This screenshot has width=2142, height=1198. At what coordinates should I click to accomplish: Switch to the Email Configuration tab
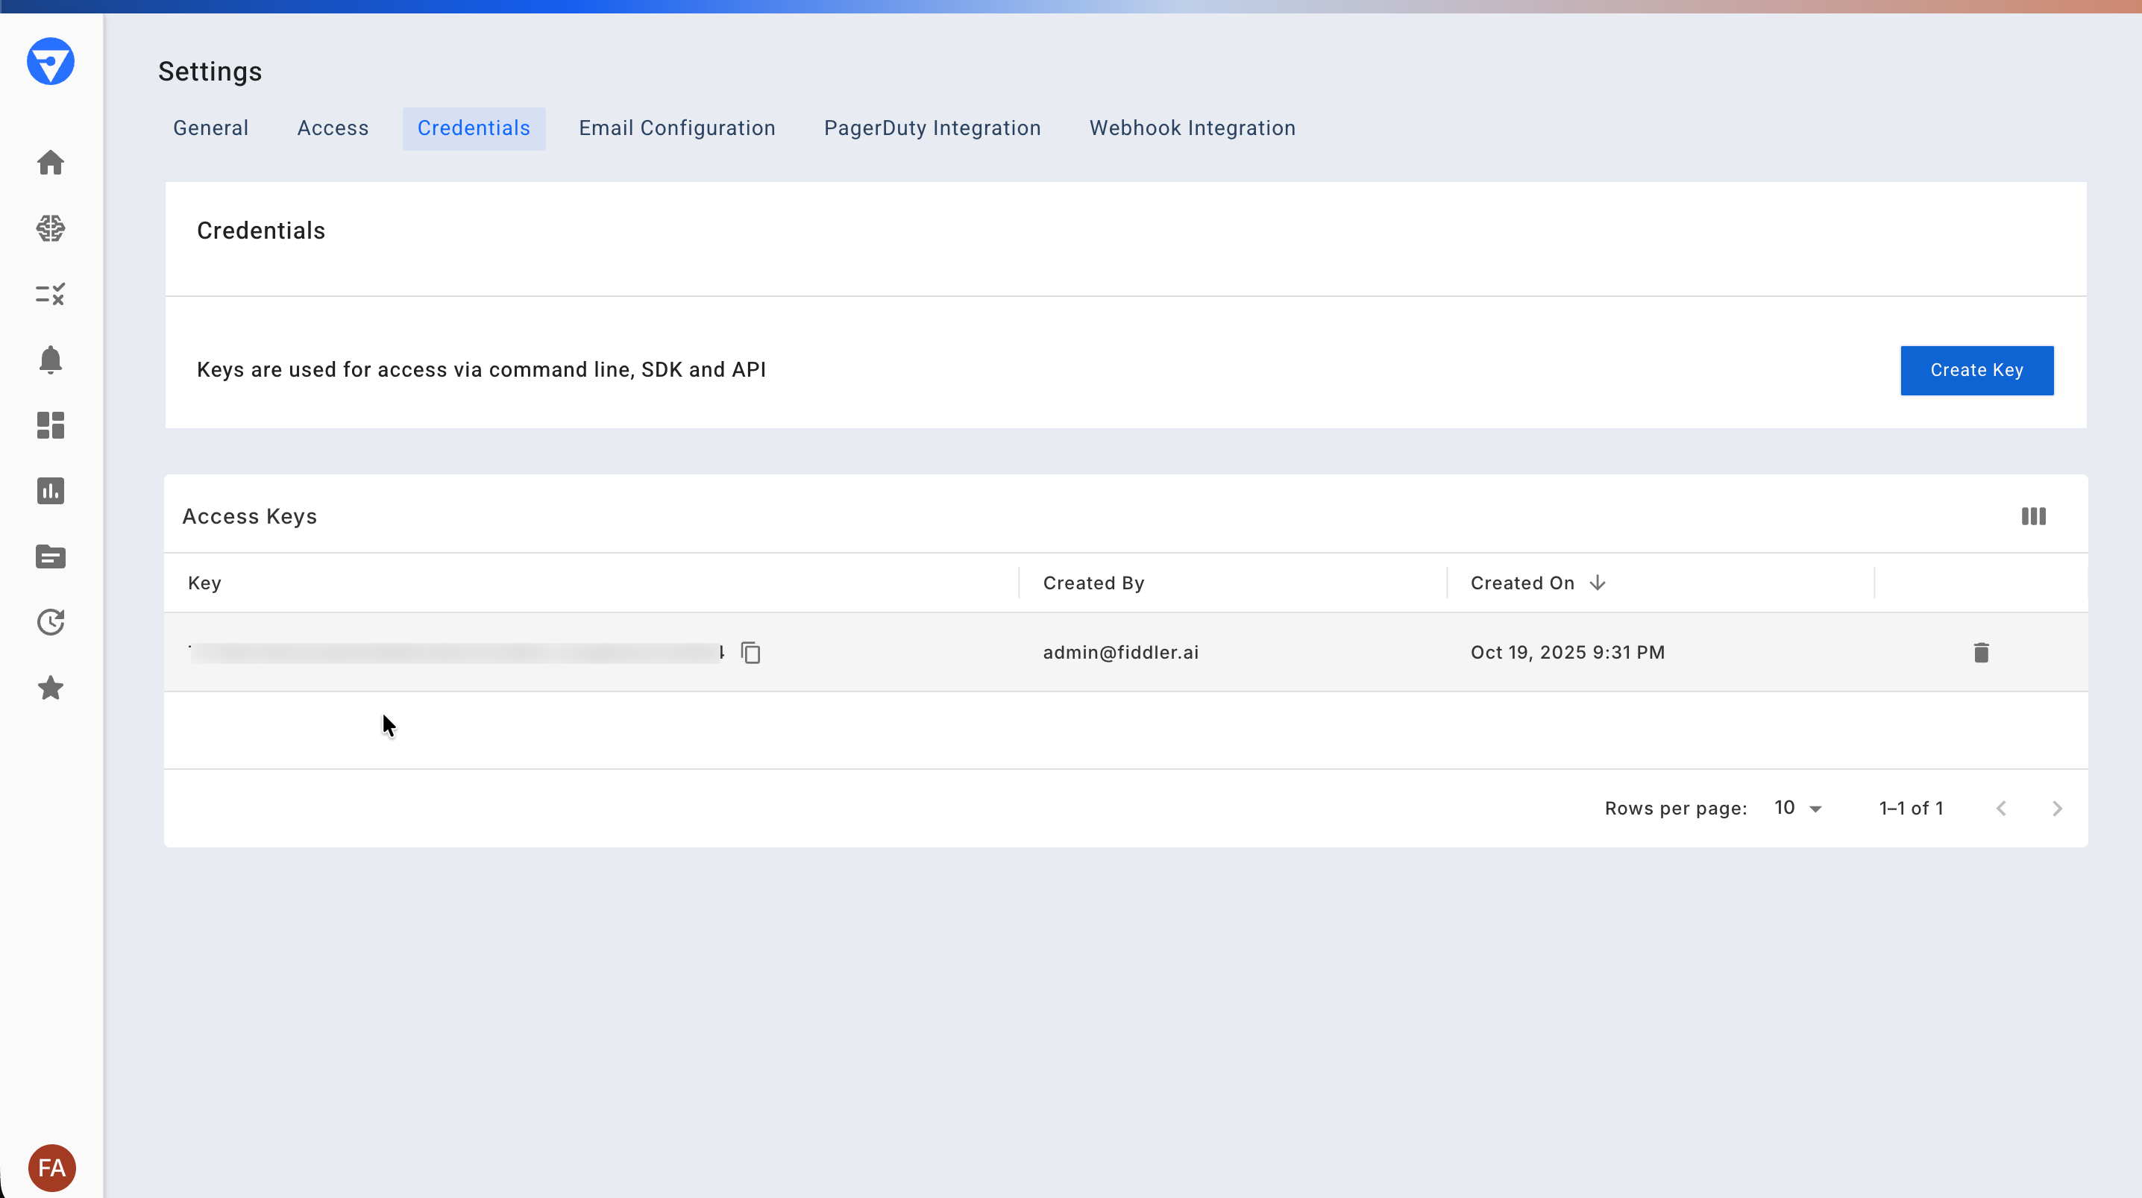pos(677,128)
